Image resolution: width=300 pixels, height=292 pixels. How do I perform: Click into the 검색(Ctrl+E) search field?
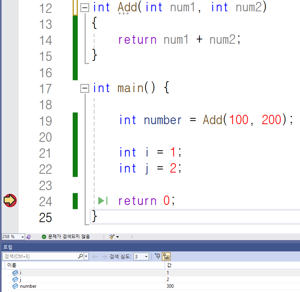click(40, 256)
